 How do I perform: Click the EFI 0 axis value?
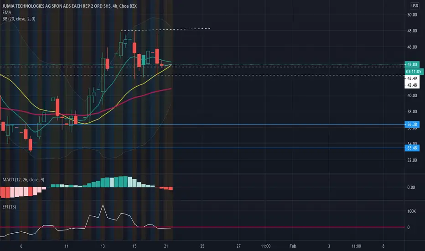[409, 227]
